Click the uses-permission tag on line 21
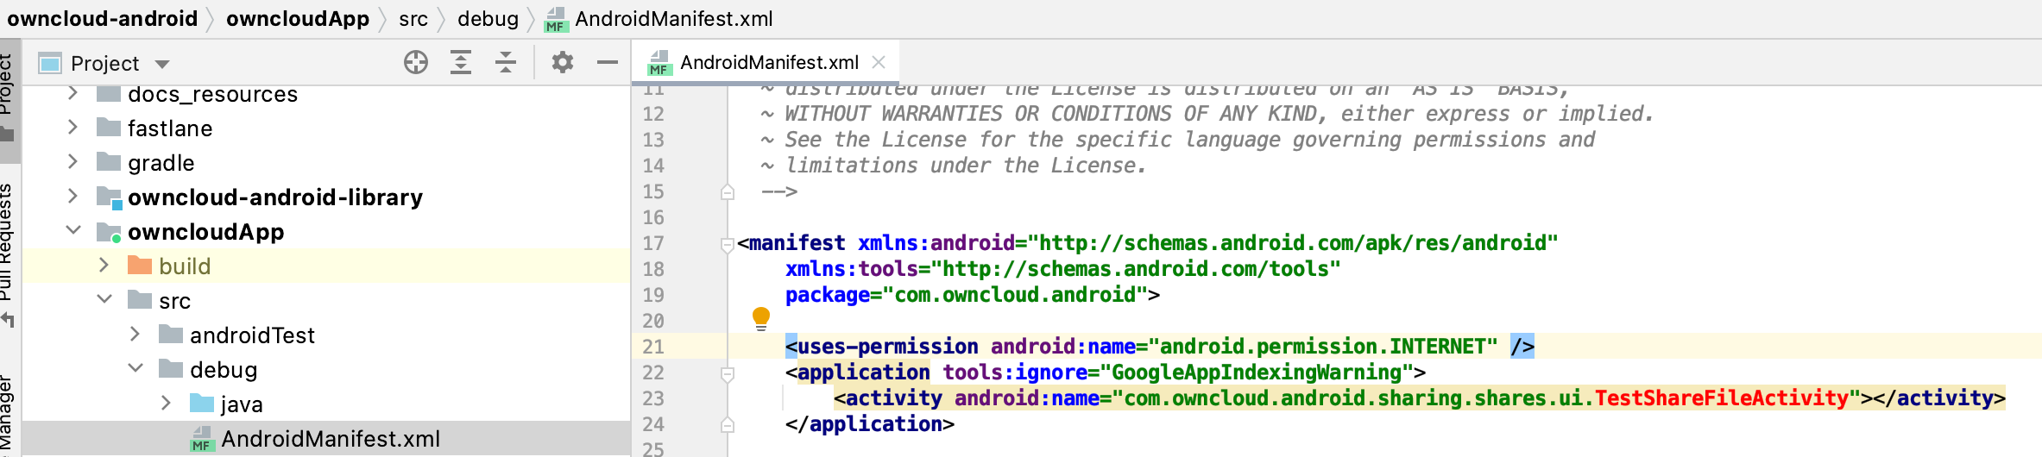 coord(887,347)
